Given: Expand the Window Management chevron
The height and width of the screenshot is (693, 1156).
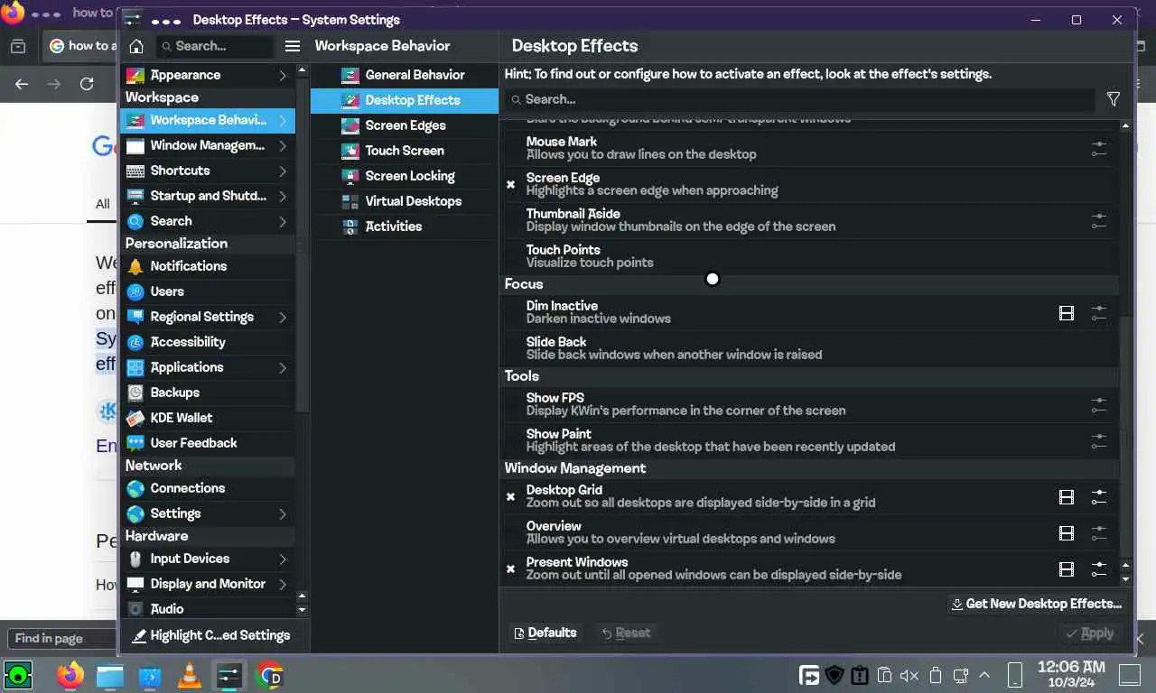Looking at the screenshot, I should coord(283,145).
